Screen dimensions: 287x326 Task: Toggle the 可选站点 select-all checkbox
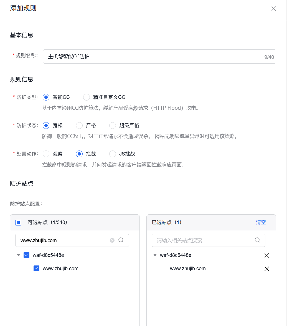[18, 223]
